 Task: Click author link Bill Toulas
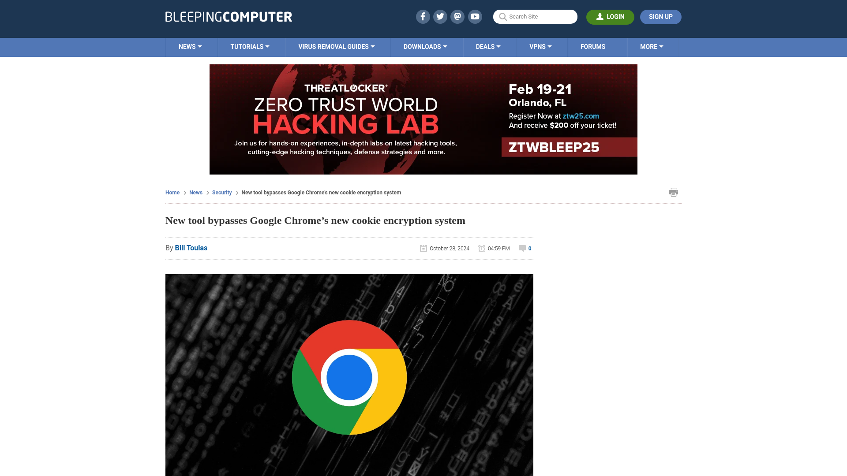click(x=191, y=248)
